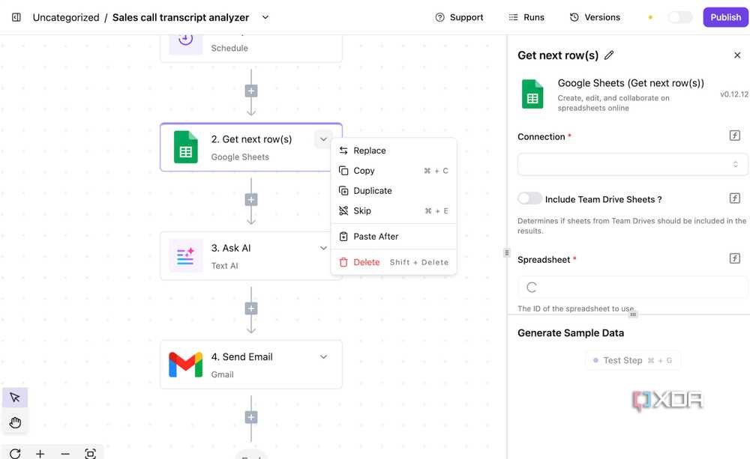Toggle dynamic value for Spreadsheet

[735, 258]
